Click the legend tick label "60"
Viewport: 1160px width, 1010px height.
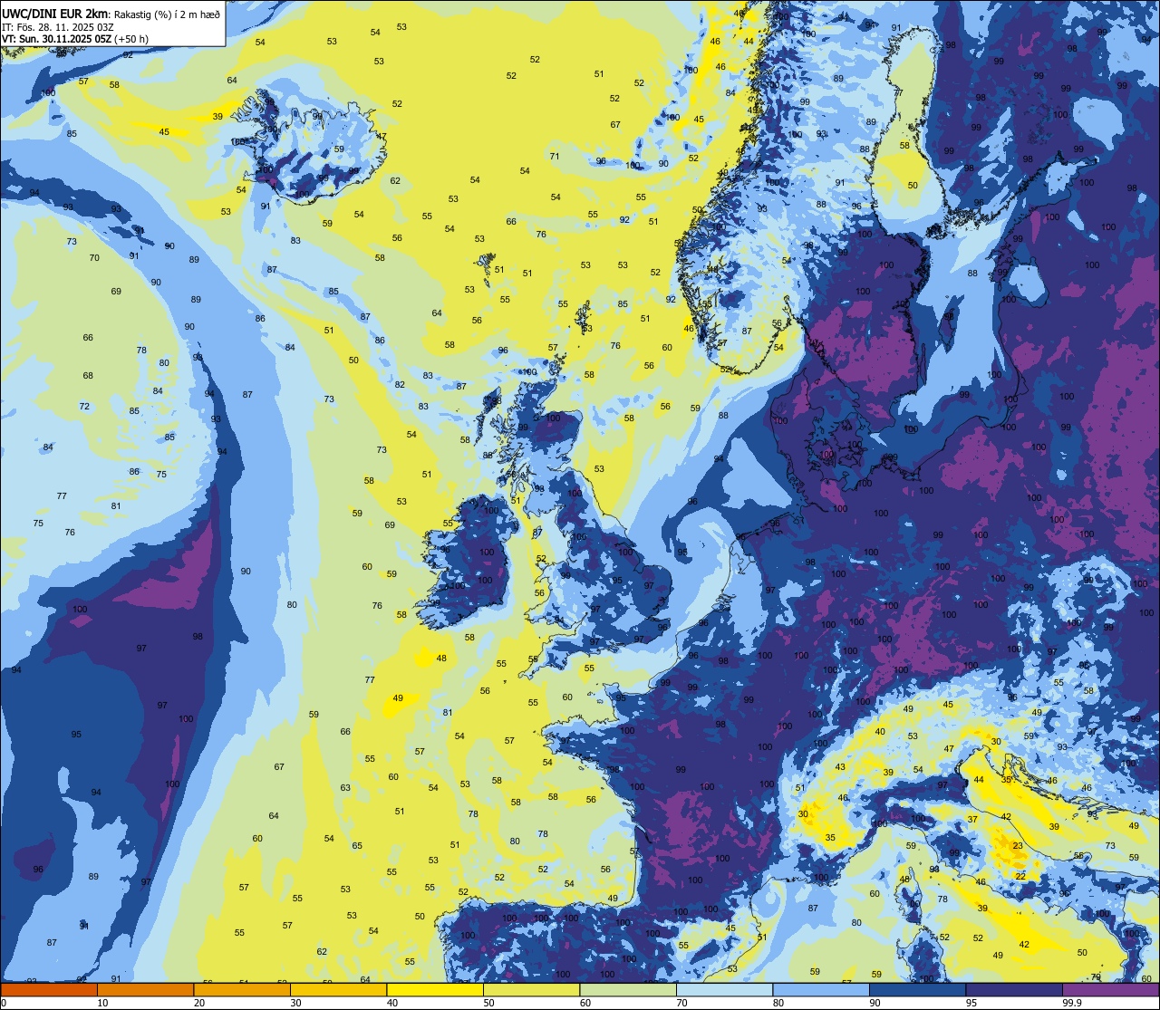[x=585, y=1003]
